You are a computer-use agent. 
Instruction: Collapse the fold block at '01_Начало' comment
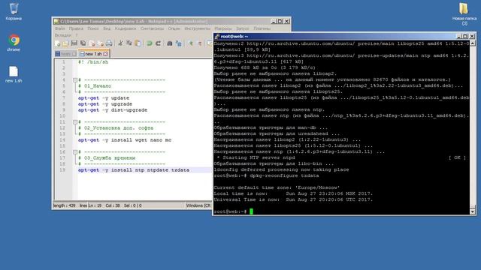coord(75,80)
